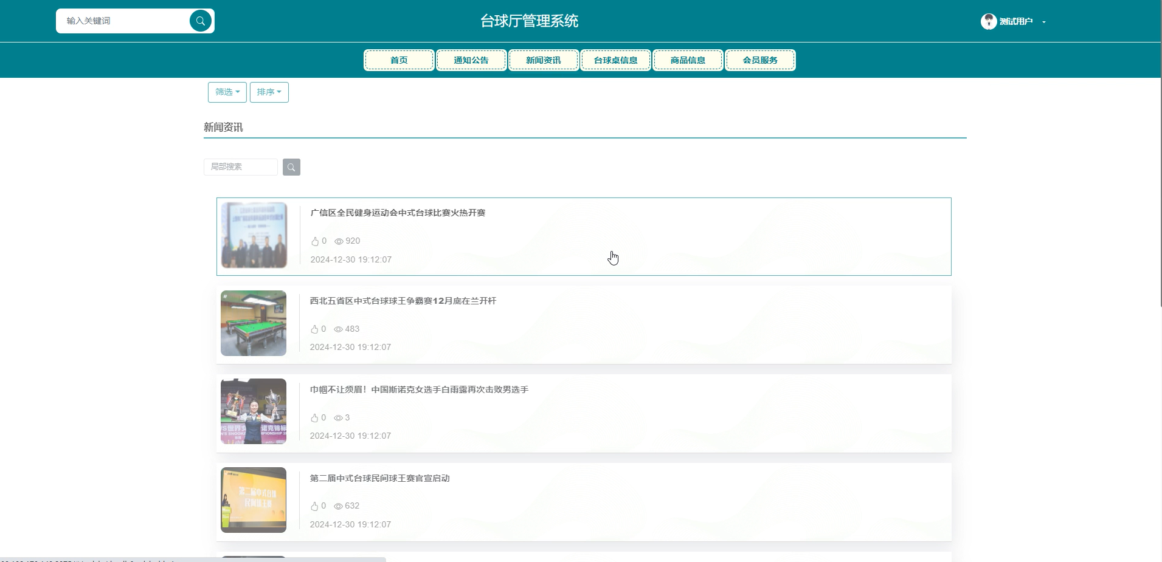
Task: Click billiard table thumbnail of 西北五省区 news
Action: (x=254, y=323)
